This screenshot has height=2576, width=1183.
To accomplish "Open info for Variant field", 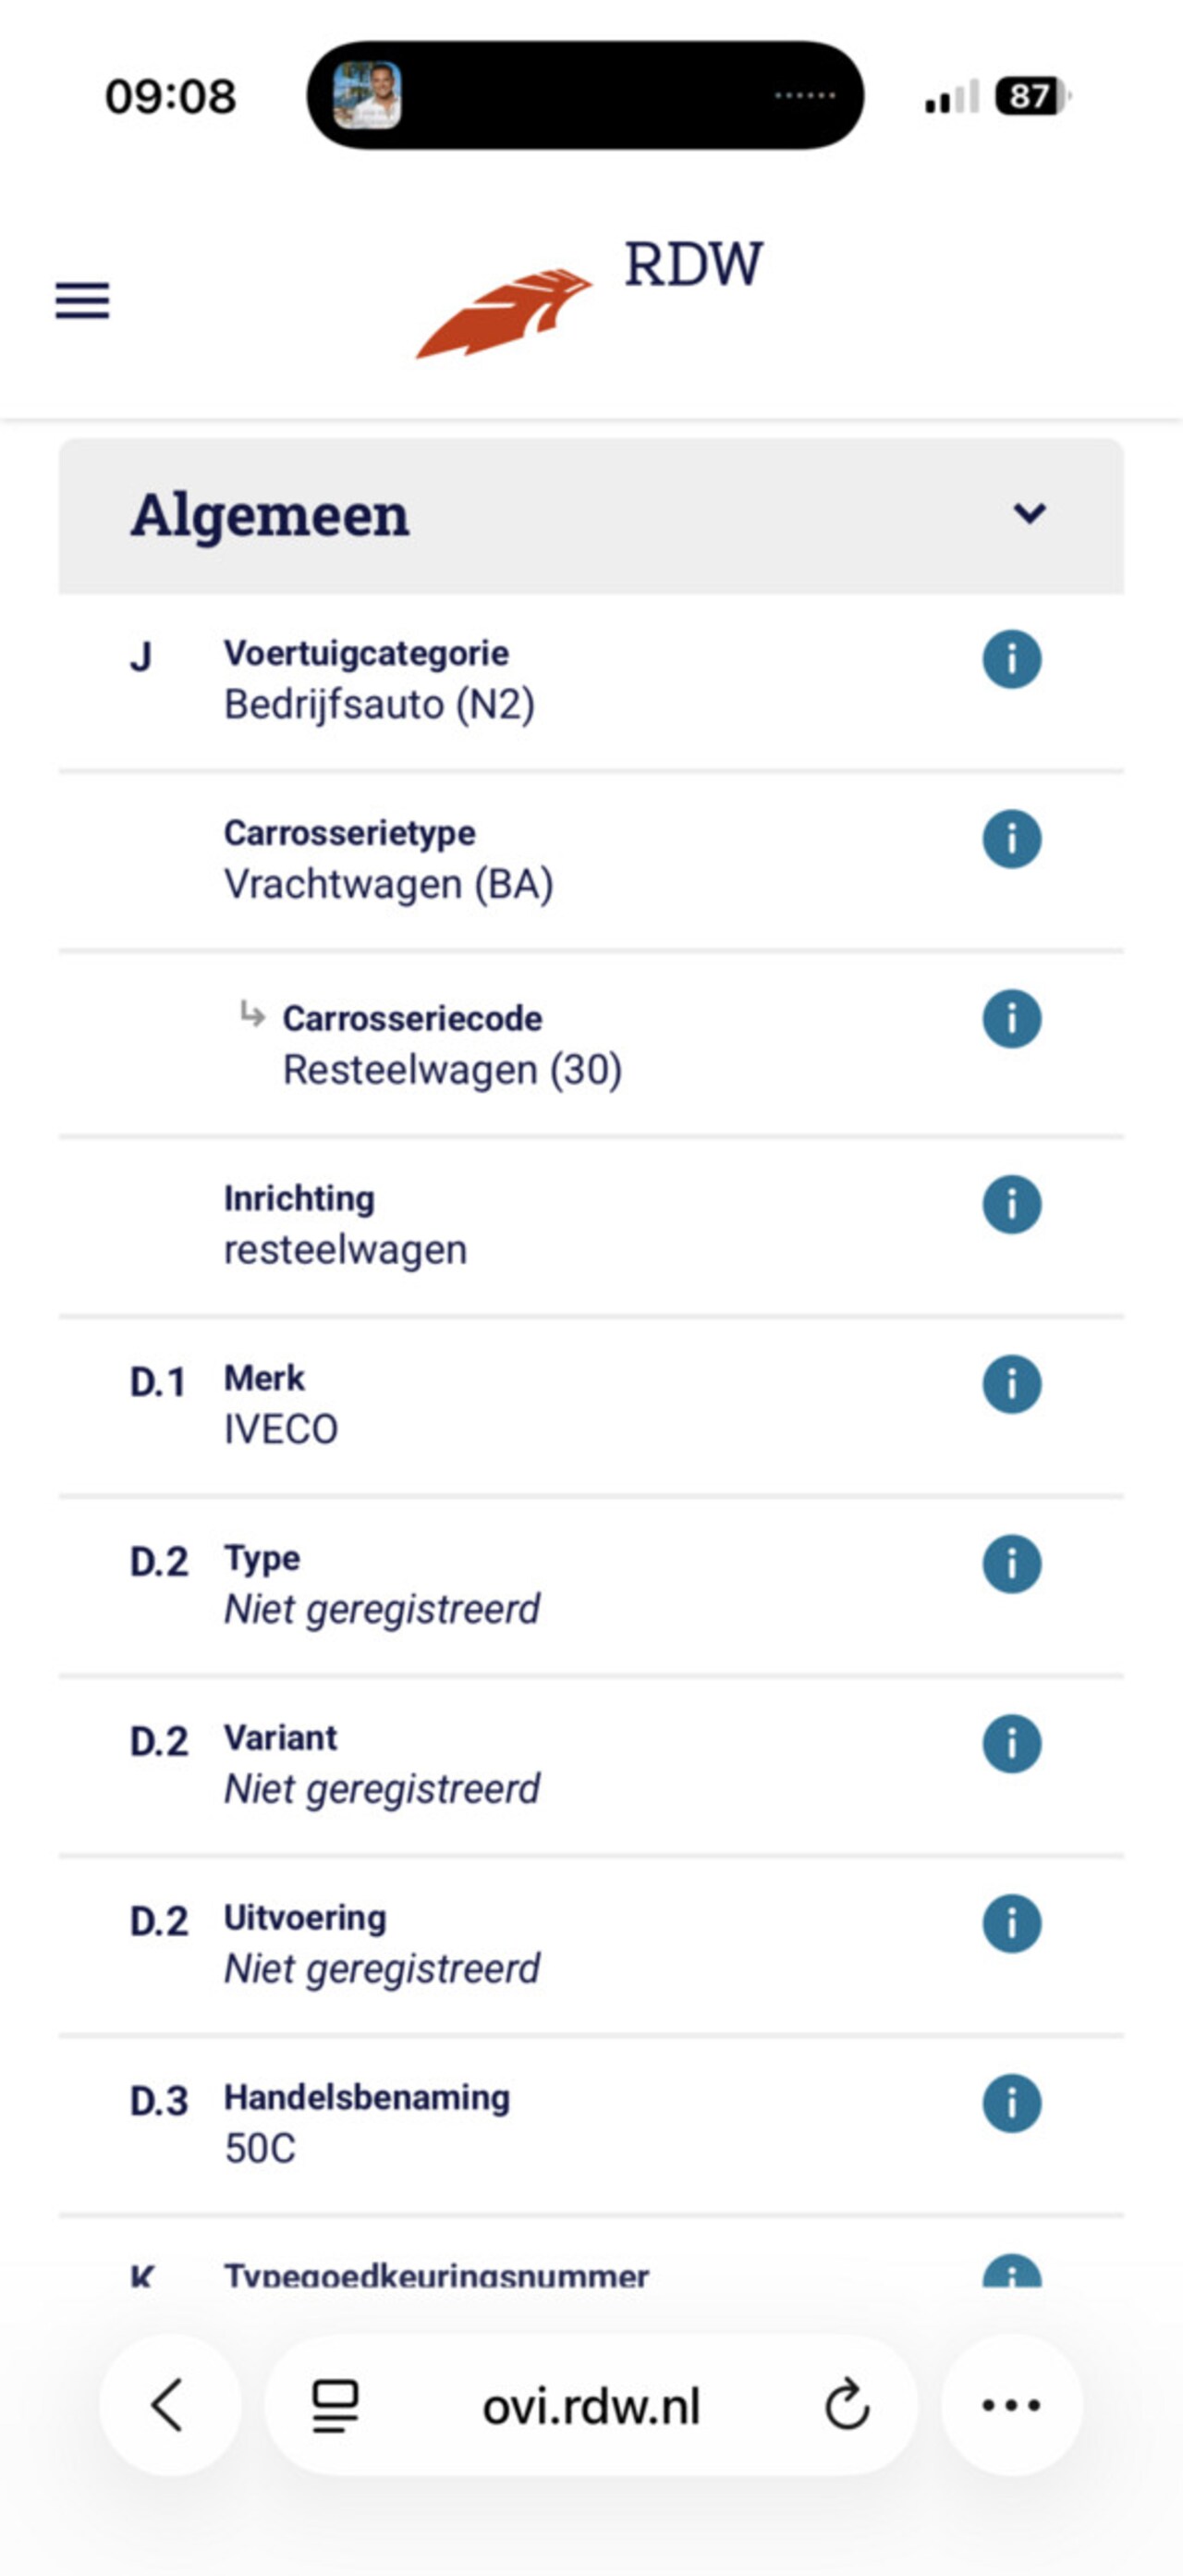I will (1011, 1744).
